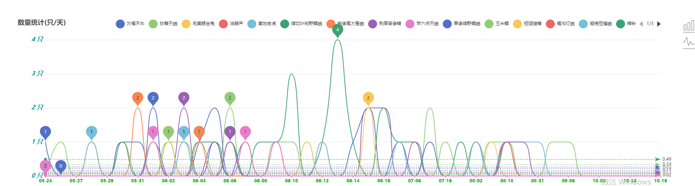Go to previous legend page
This screenshot has height=186, width=695.
coord(641,24)
